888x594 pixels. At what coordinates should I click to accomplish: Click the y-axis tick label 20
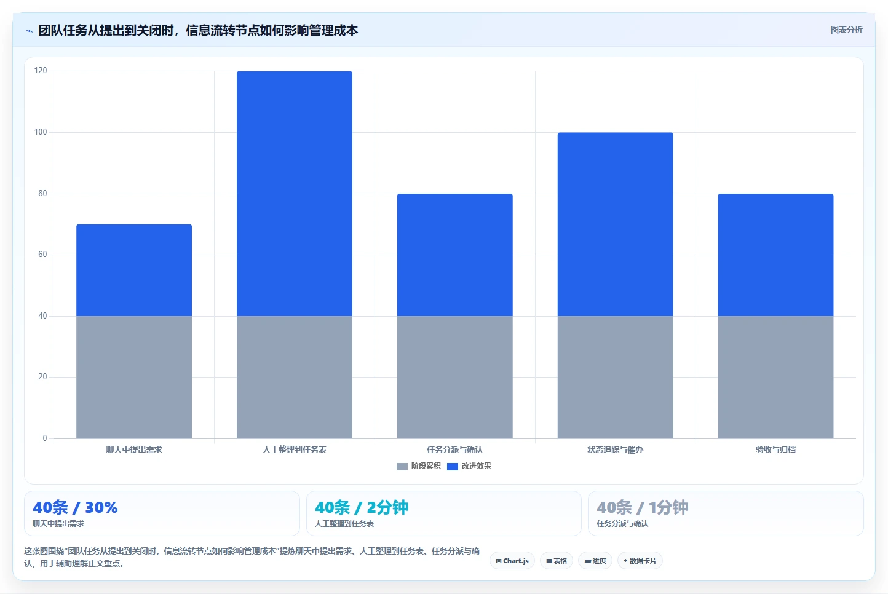42,377
